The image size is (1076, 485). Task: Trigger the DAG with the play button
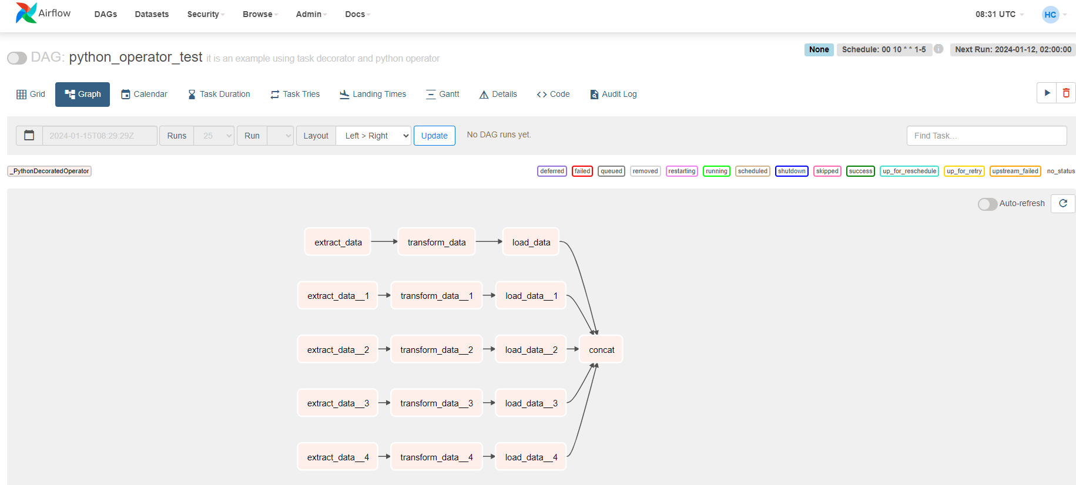(x=1047, y=93)
